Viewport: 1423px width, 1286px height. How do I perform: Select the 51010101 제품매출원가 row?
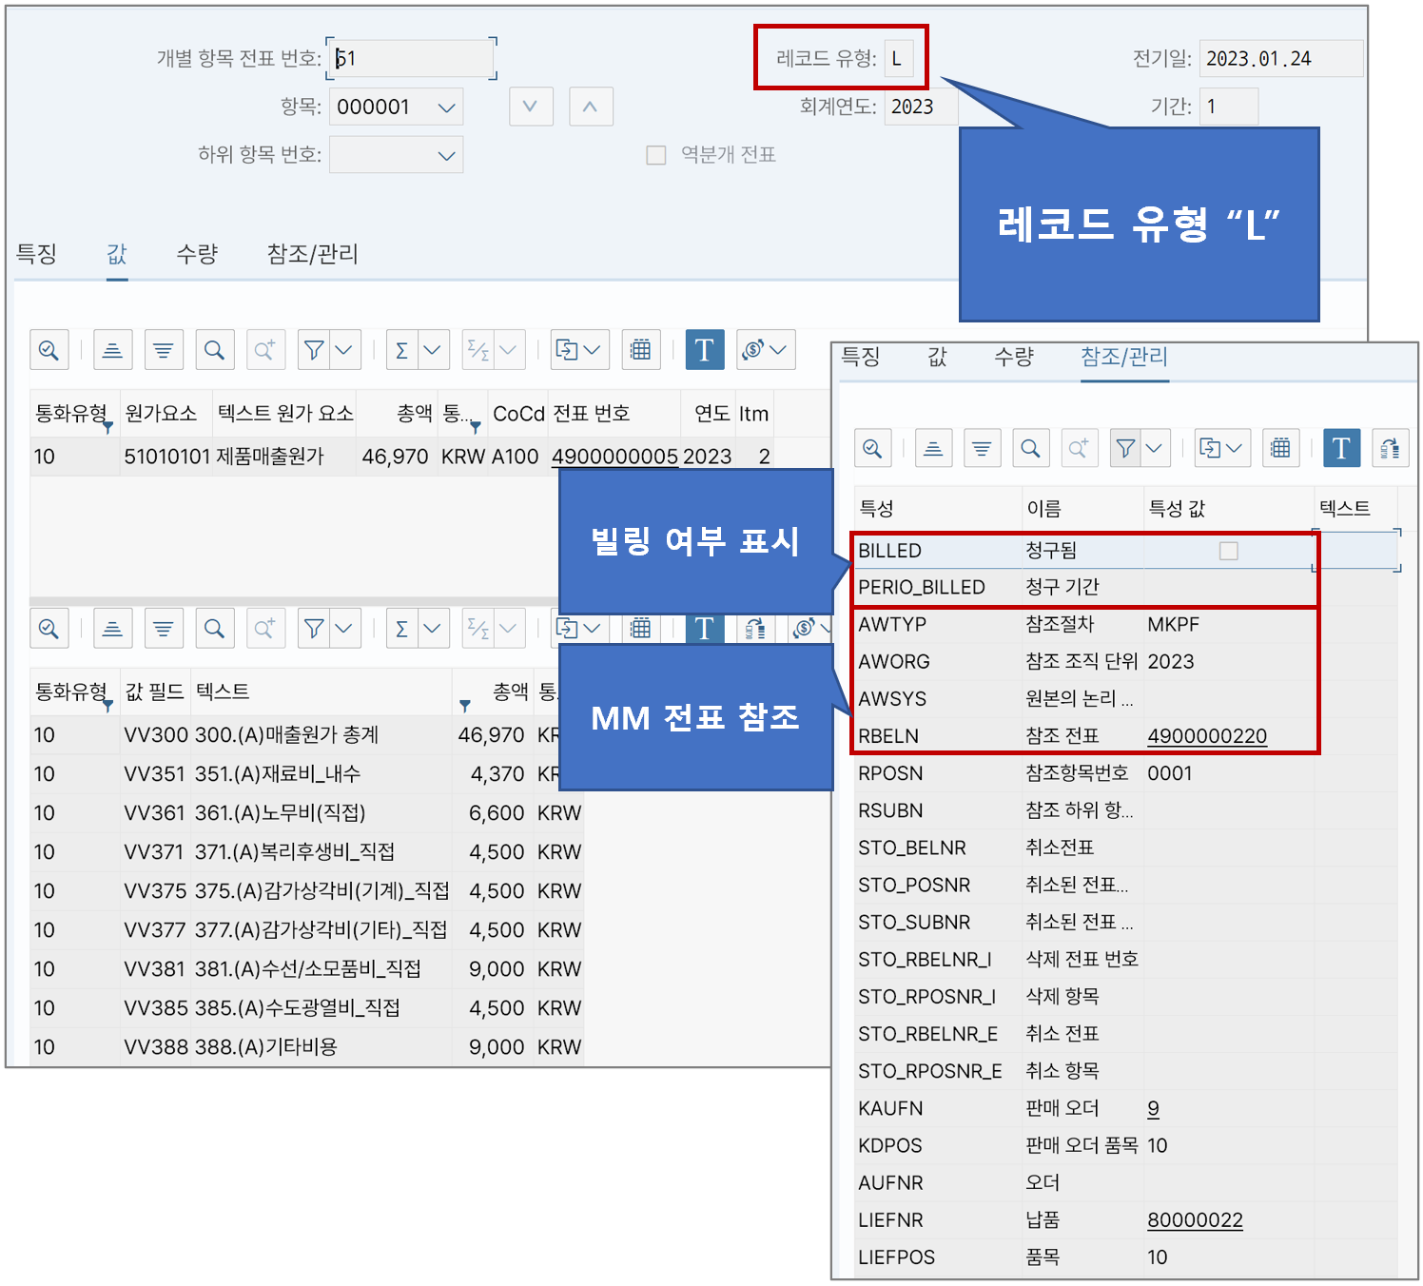coord(401,457)
